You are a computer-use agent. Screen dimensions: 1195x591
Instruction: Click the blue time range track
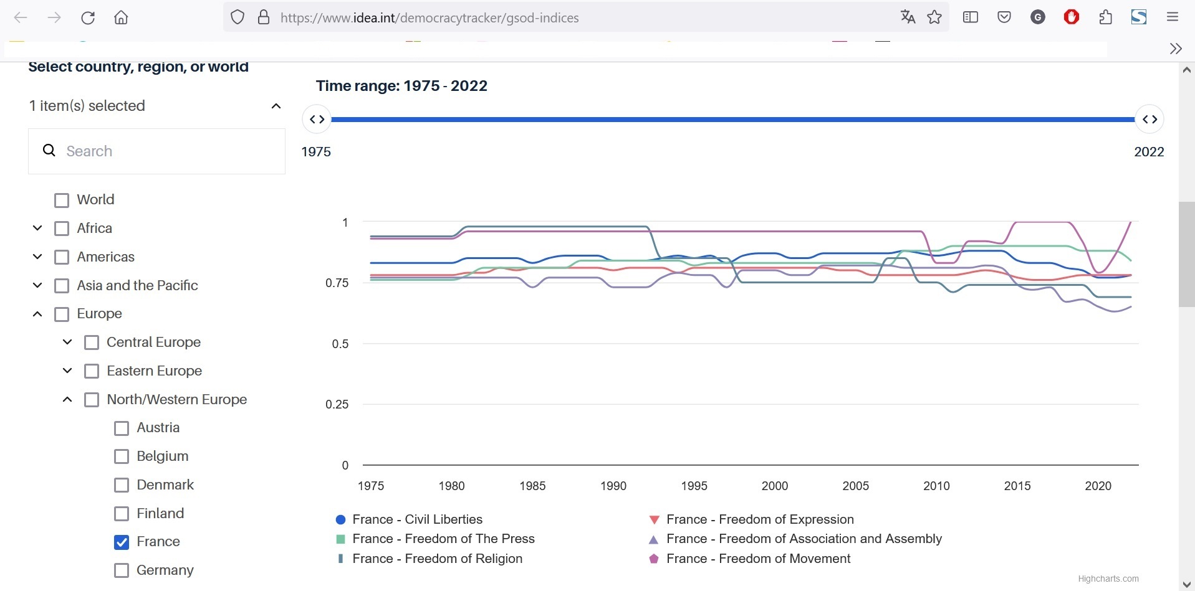click(x=732, y=119)
